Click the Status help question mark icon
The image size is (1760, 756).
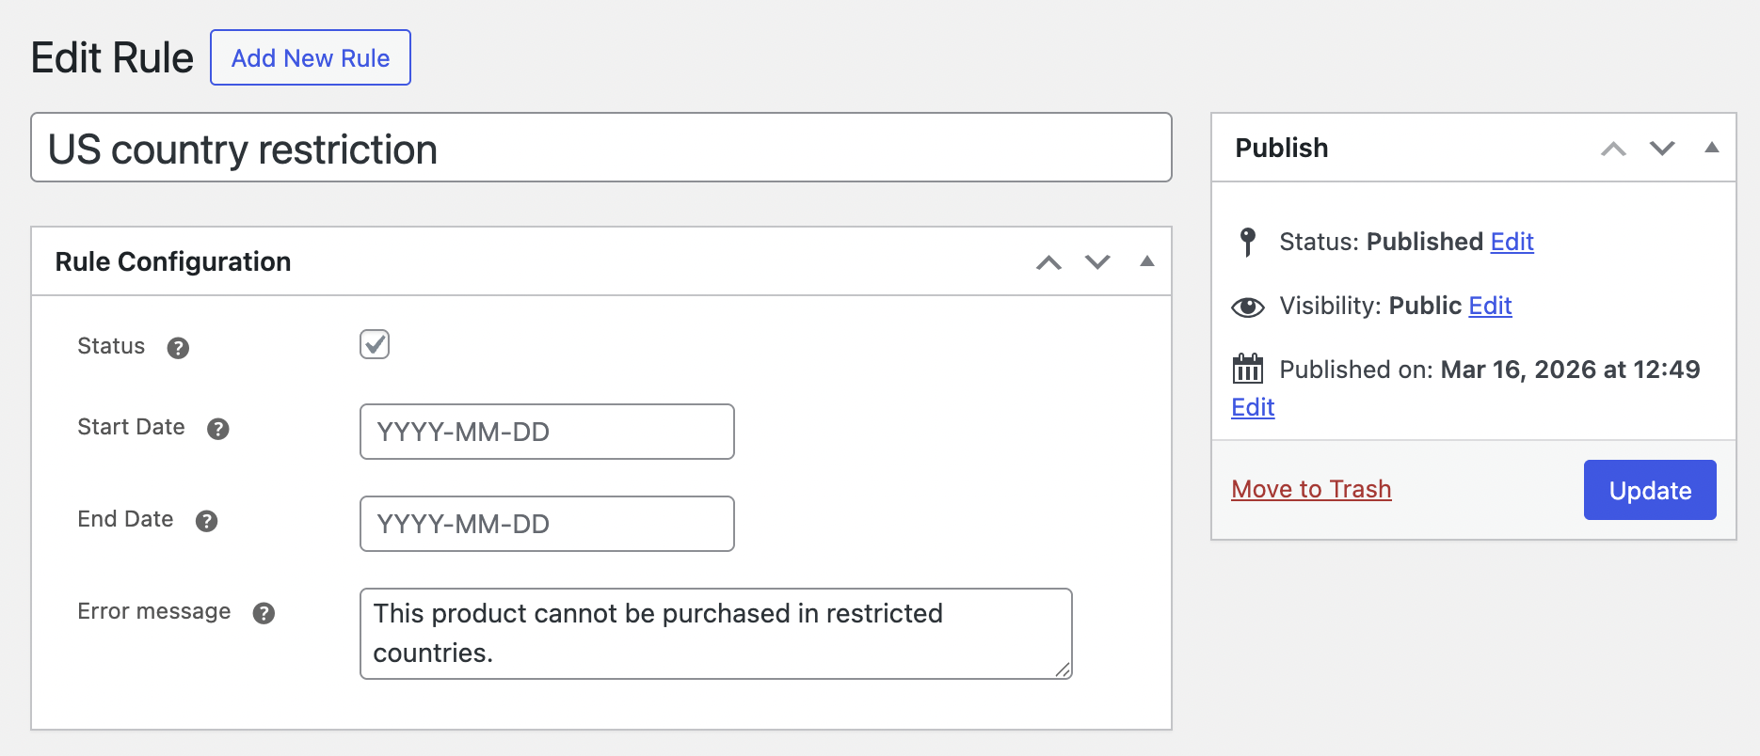click(178, 348)
